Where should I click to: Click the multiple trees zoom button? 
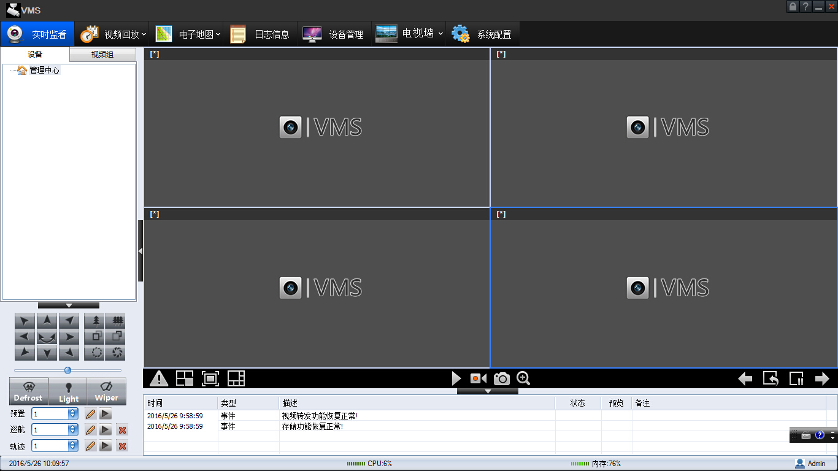tap(115, 321)
